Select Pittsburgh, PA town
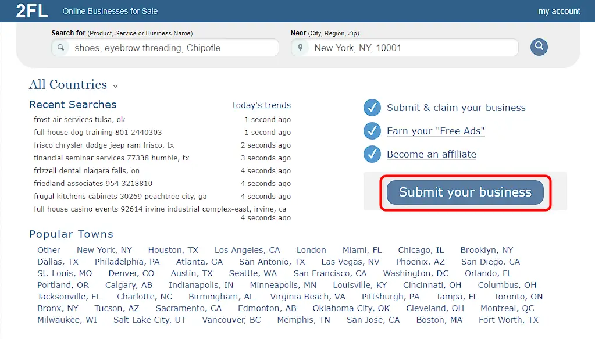595x339 pixels. (x=390, y=297)
